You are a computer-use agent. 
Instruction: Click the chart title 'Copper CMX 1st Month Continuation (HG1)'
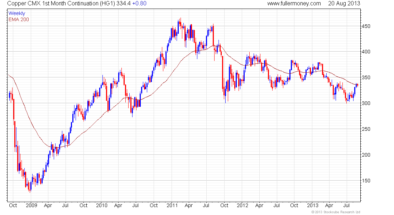pyautogui.click(x=61, y=4)
